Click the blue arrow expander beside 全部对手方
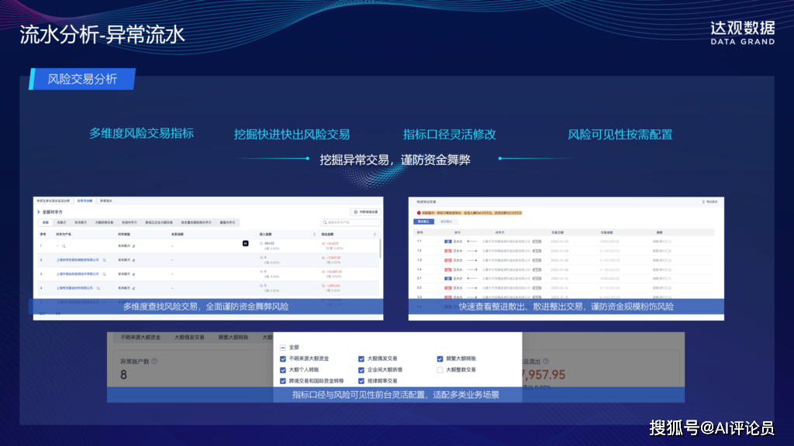 [x=38, y=211]
